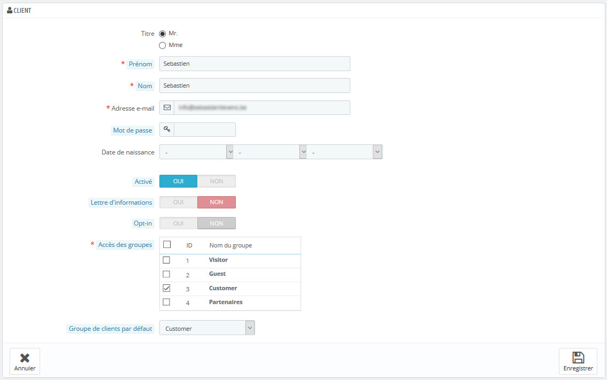The width and height of the screenshot is (607, 380).
Task: Open Groupe de clients par défaut dropdown
Action: coord(207,328)
